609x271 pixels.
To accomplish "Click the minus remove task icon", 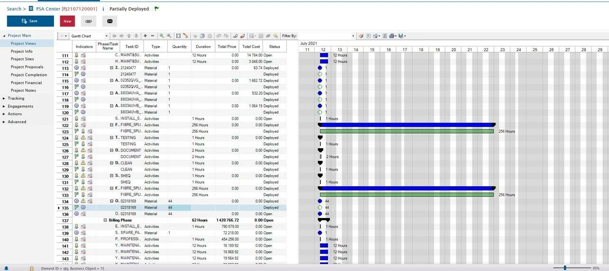I will 153,36.
